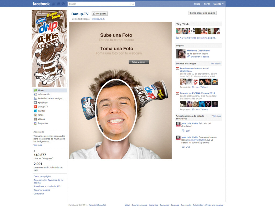Click first friend thumbnail in Tú y Título
275x206 pixels.
pos(179,31)
